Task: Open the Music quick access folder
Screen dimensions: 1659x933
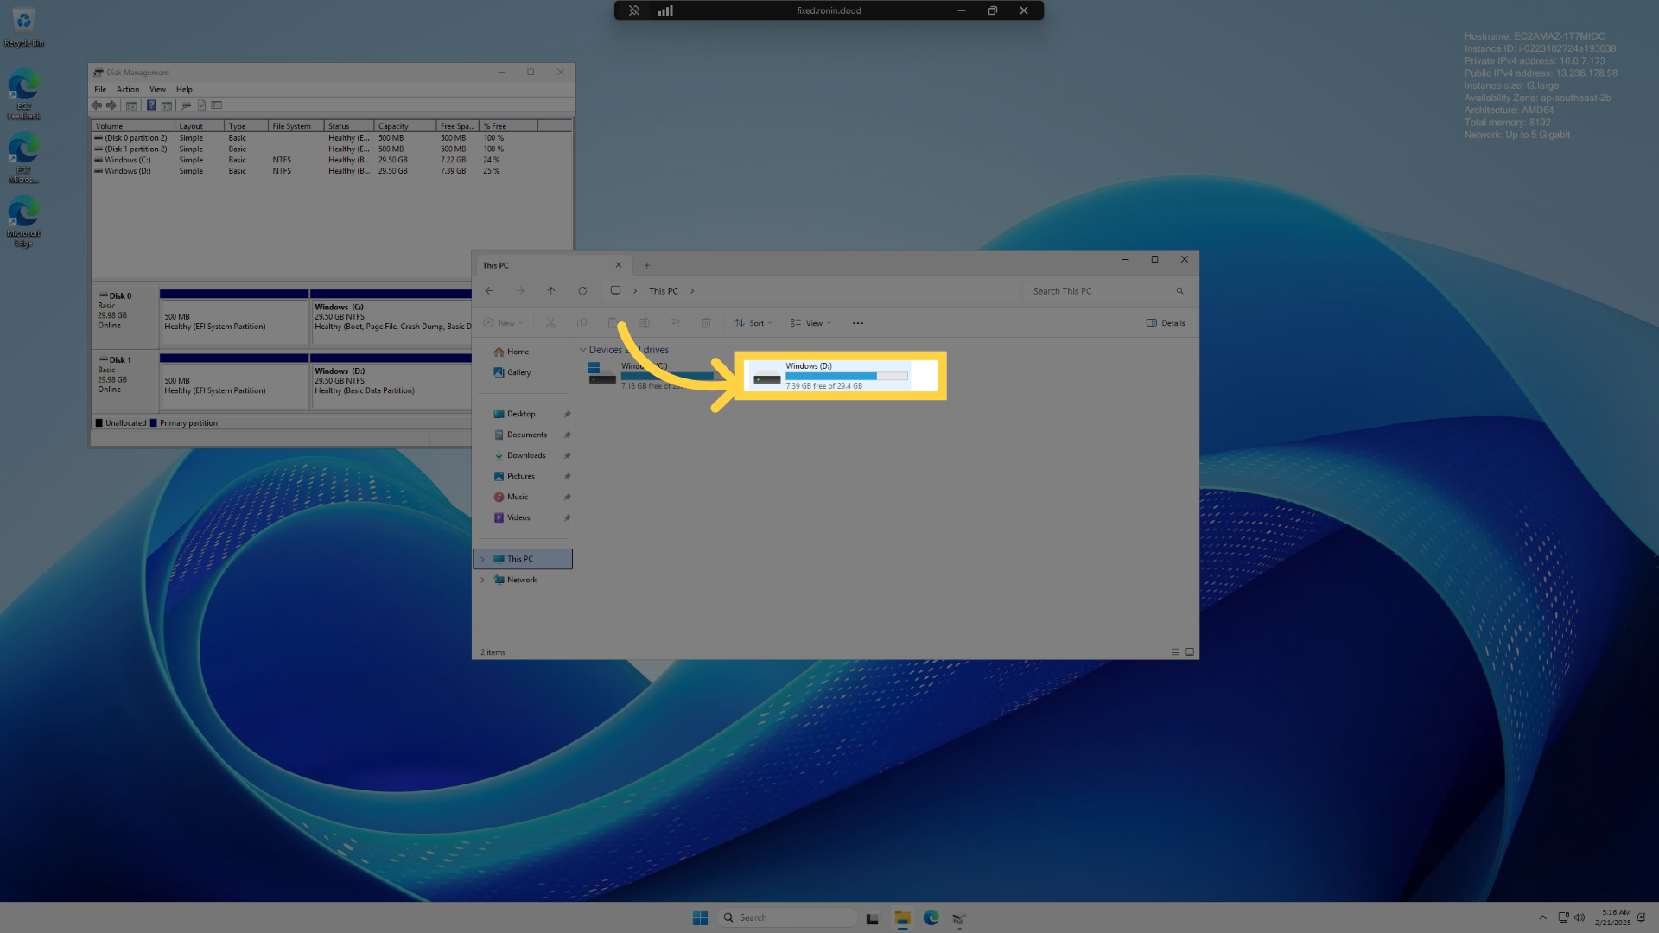Action: pos(518,497)
